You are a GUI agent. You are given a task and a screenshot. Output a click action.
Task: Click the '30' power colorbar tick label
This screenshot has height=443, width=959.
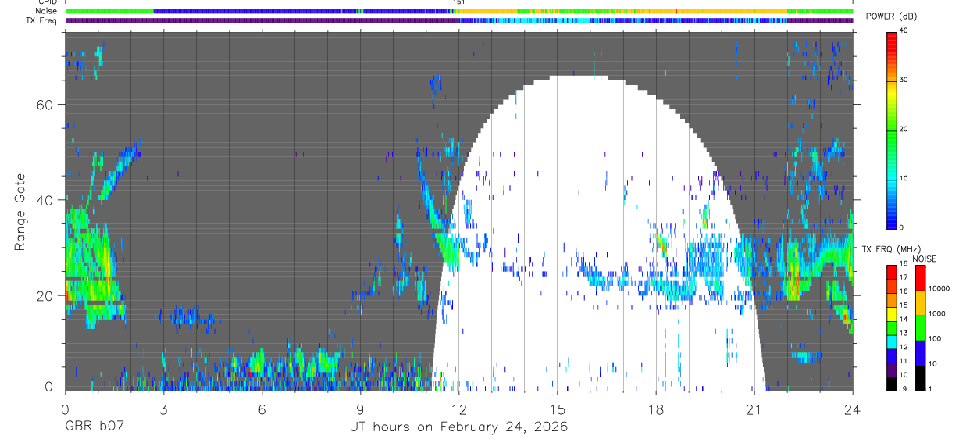(905, 80)
